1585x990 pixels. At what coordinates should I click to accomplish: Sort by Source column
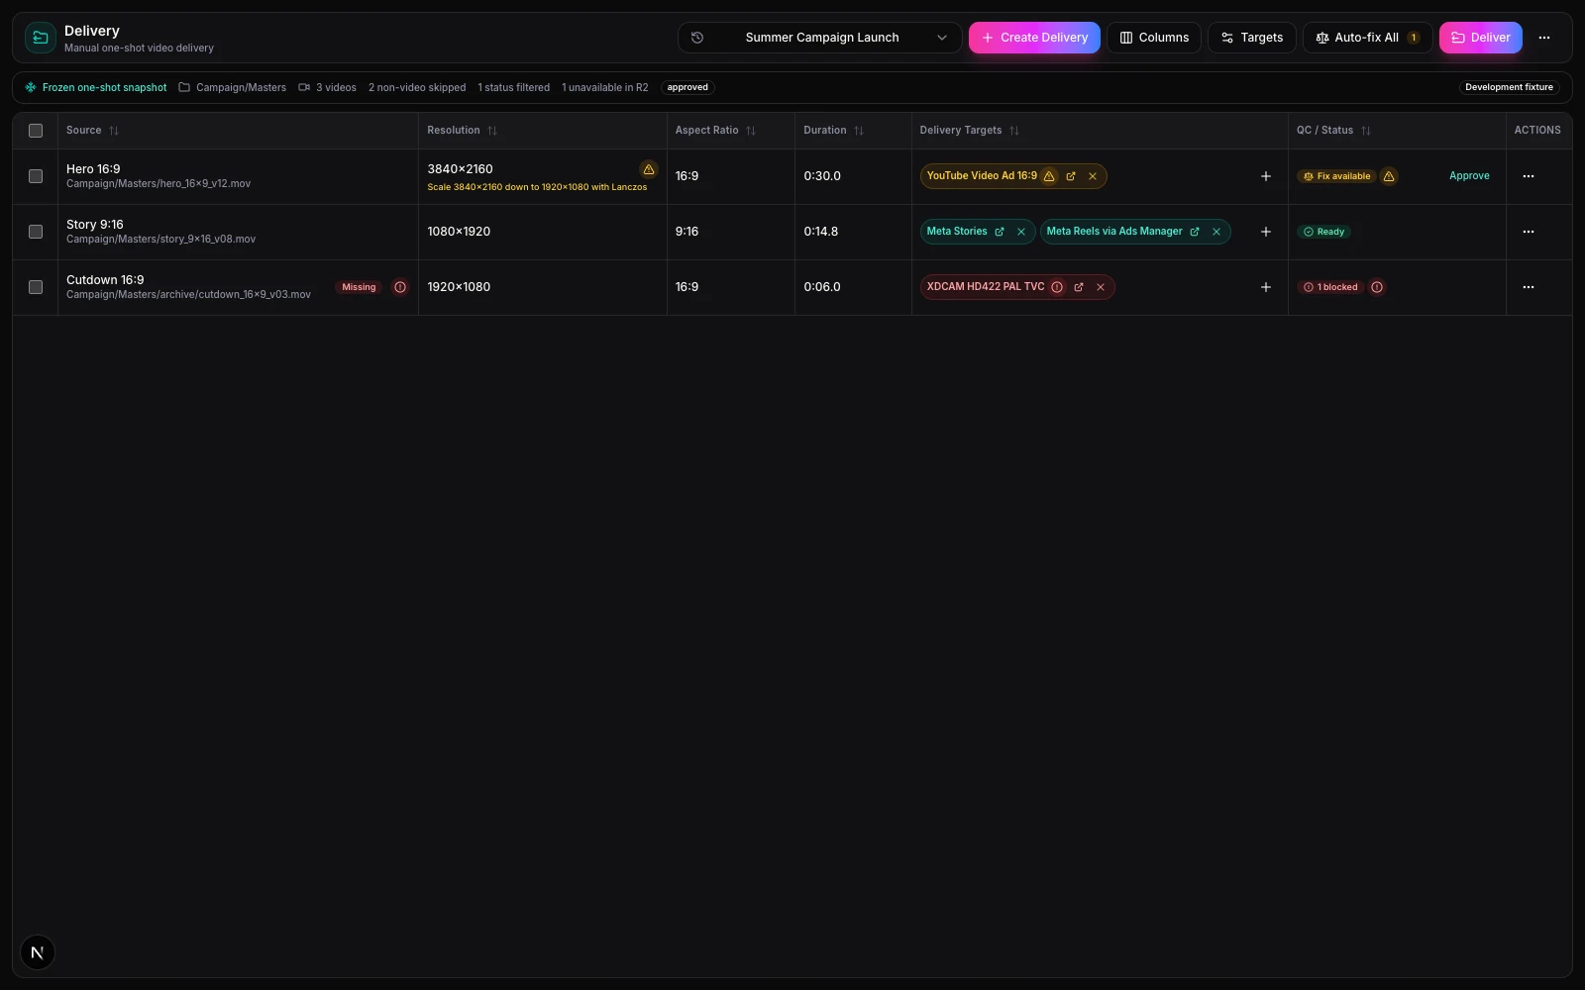(x=92, y=131)
